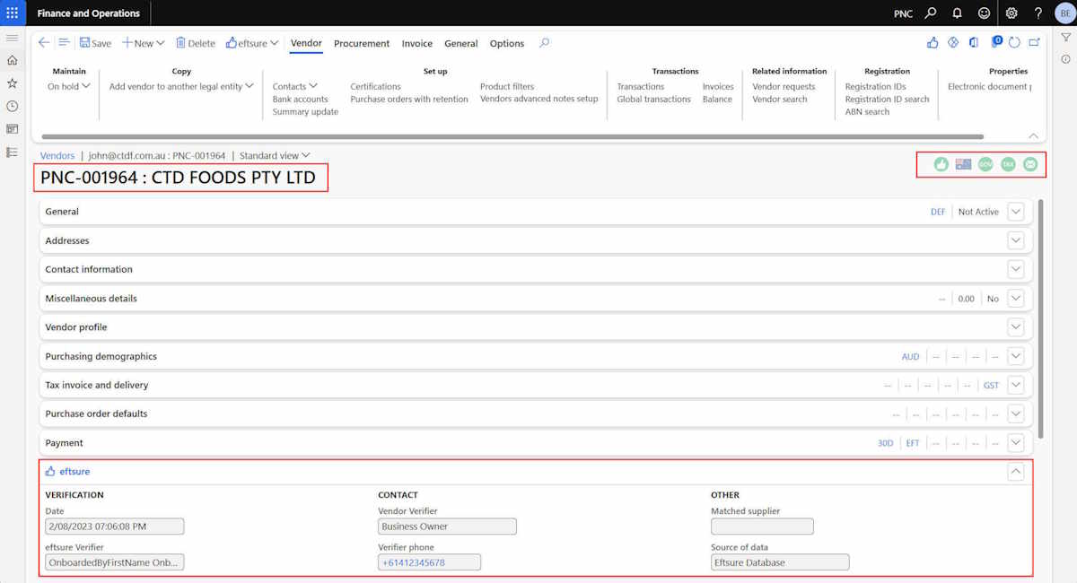The height and width of the screenshot is (583, 1077).
Task: Click the green TAX status icon
Action: click(1008, 164)
